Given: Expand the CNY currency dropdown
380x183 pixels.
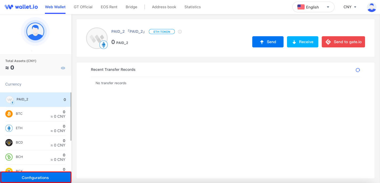Looking at the screenshot, I should click(350, 7).
